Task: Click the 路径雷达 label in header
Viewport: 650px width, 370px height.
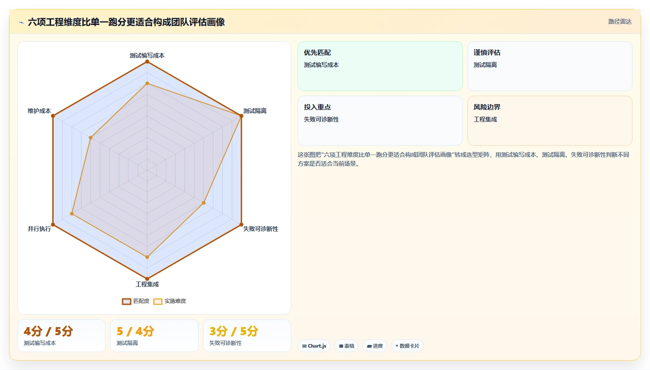Action: (620, 21)
